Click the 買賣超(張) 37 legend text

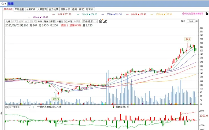pyautogui.click(x=123, y=107)
